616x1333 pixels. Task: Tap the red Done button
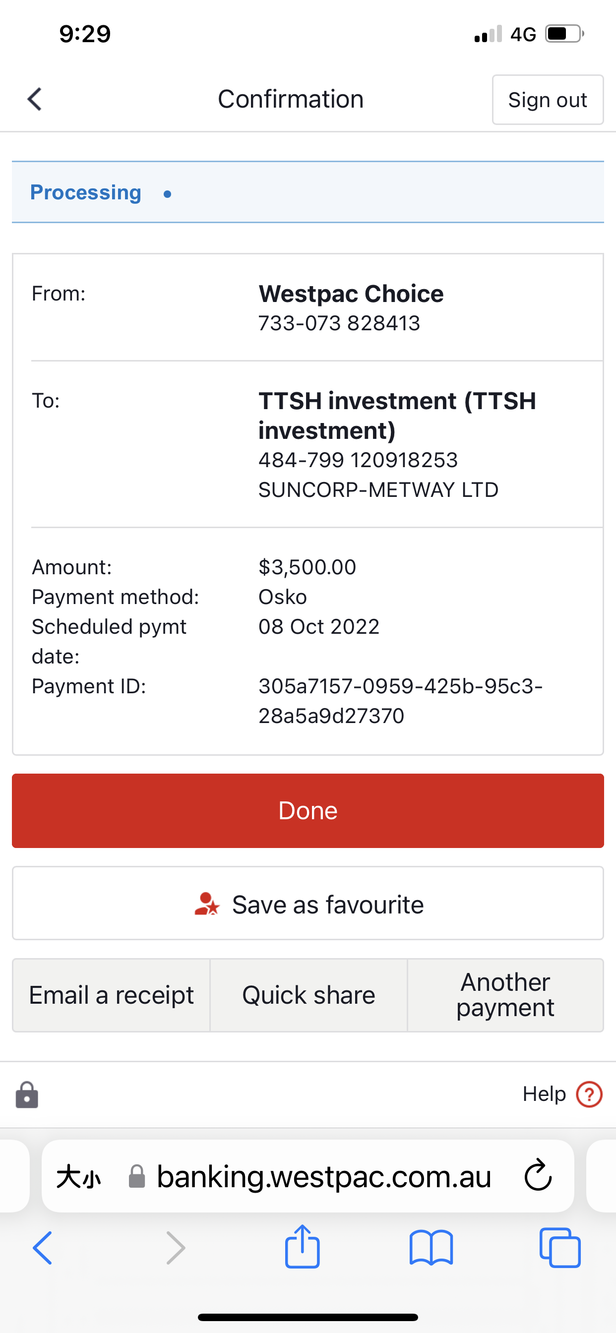pos(308,810)
